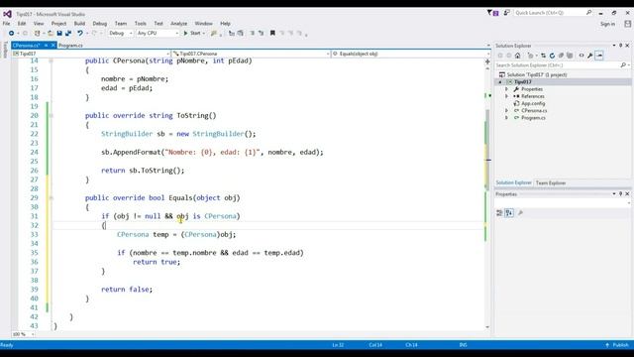Toggle Show All Files in Solution Explorer
634x357 pixels.
coord(570,56)
